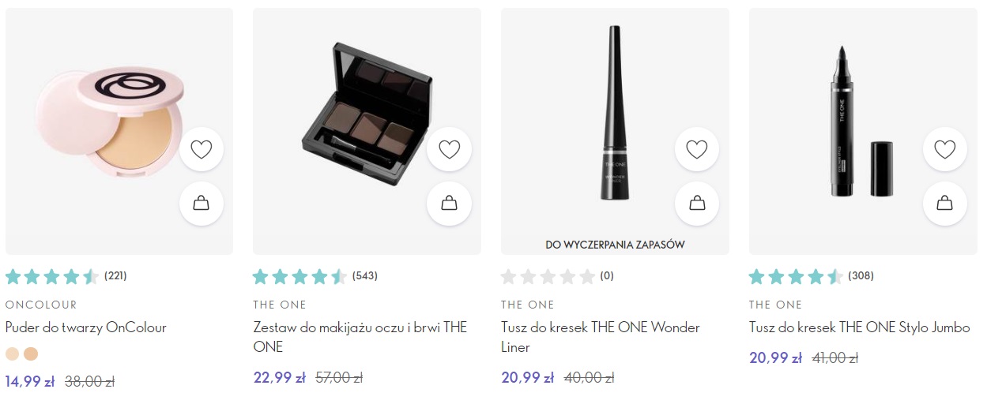The height and width of the screenshot is (404, 987).
Task: Add Stylo Jumbo eyeliner to shopping bag
Action: pos(944,204)
